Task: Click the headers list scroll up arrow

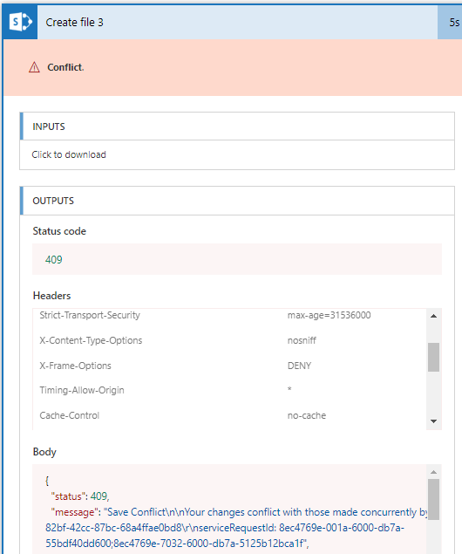Action: coord(434,316)
